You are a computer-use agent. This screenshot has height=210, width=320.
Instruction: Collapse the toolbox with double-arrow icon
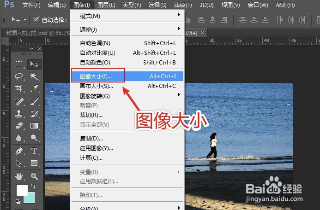(32, 49)
